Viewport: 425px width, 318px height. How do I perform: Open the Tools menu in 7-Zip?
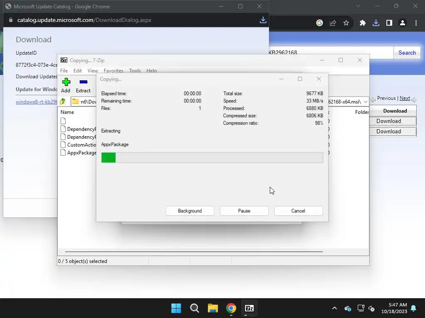[x=135, y=70]
